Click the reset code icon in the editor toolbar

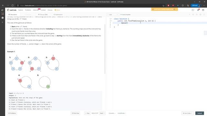[x=197, y=15]
